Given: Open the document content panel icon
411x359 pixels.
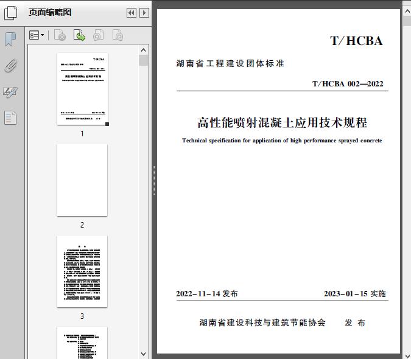Looking at the screenshot, I should coord(10,118).
